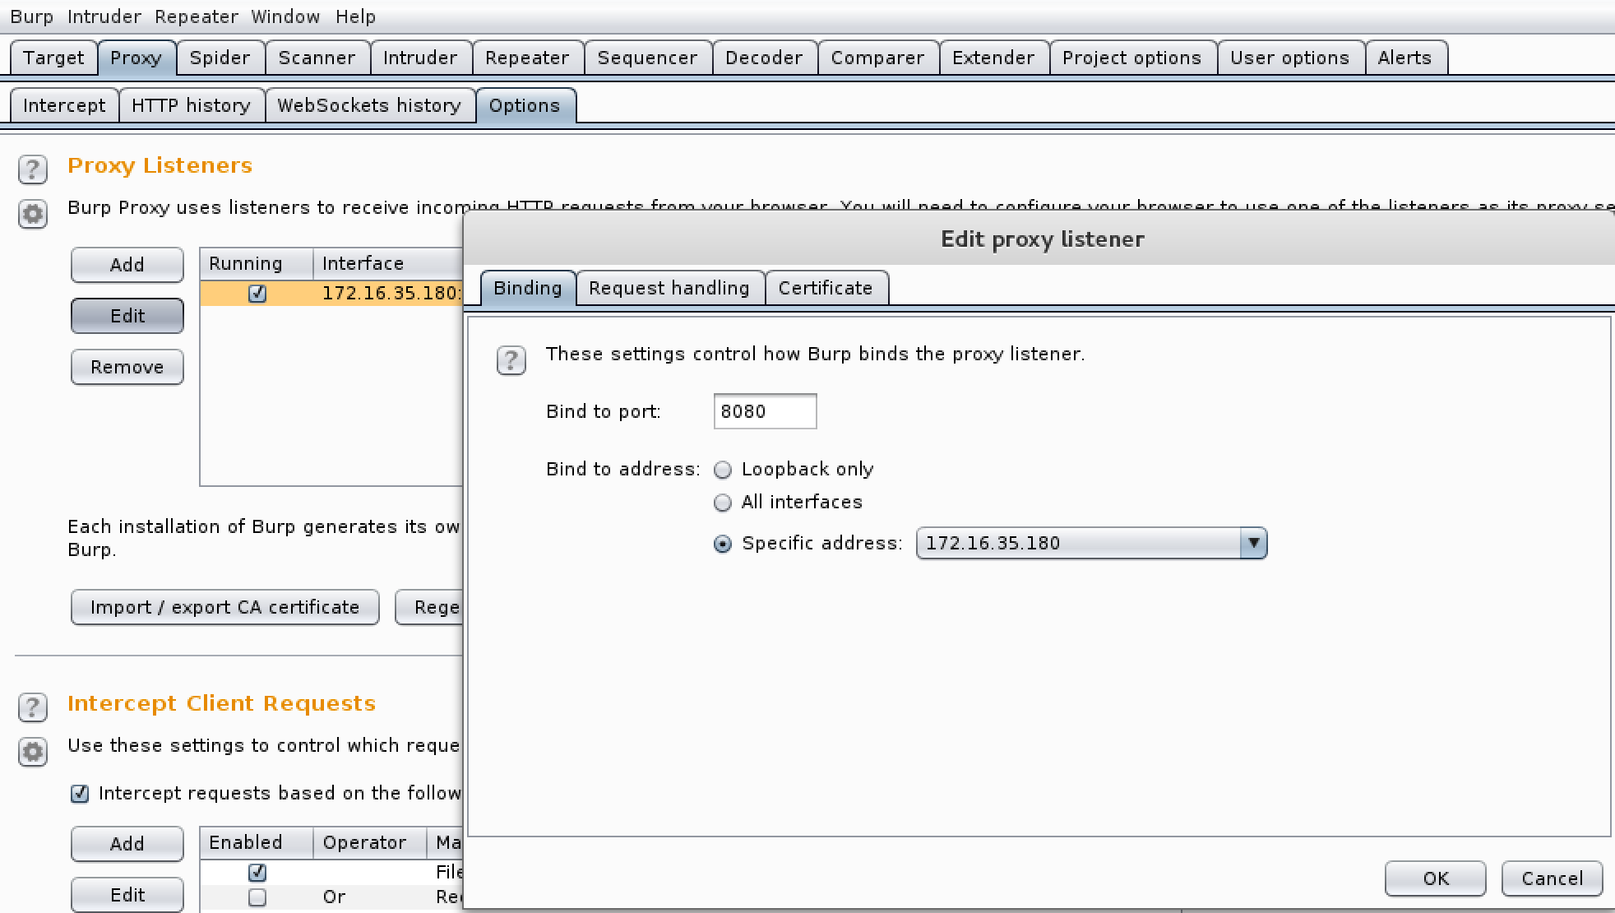Open the Window menu
This screenshot has width=1615, height=913.
pyautogui.click(x=285, y=16)
